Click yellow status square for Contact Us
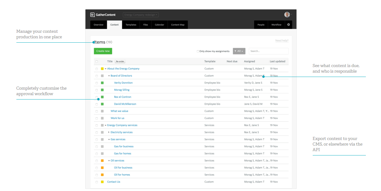 coord(102,182)
